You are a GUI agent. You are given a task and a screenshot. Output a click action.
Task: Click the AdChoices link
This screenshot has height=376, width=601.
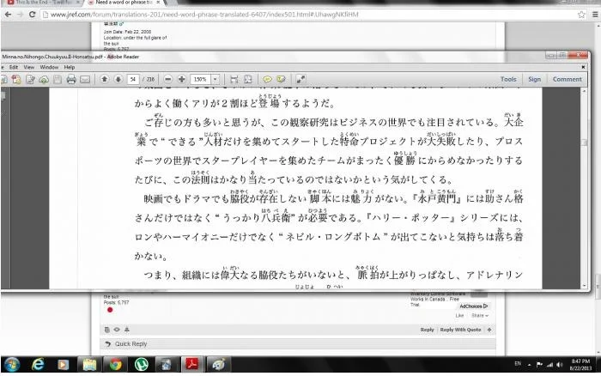click(x=474, y=306)
